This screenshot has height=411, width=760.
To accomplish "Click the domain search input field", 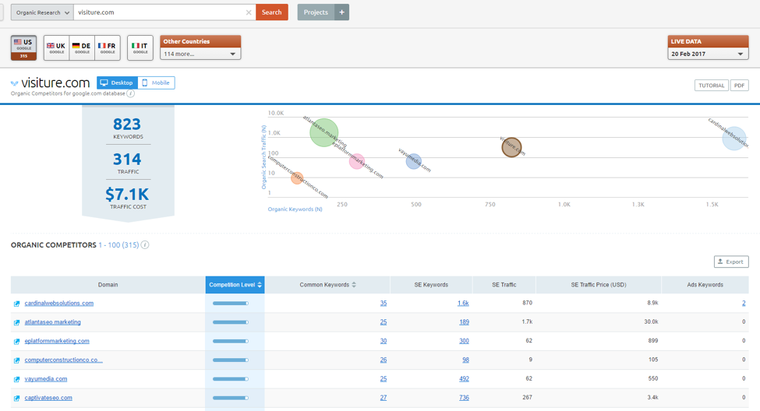I will 159,12.
